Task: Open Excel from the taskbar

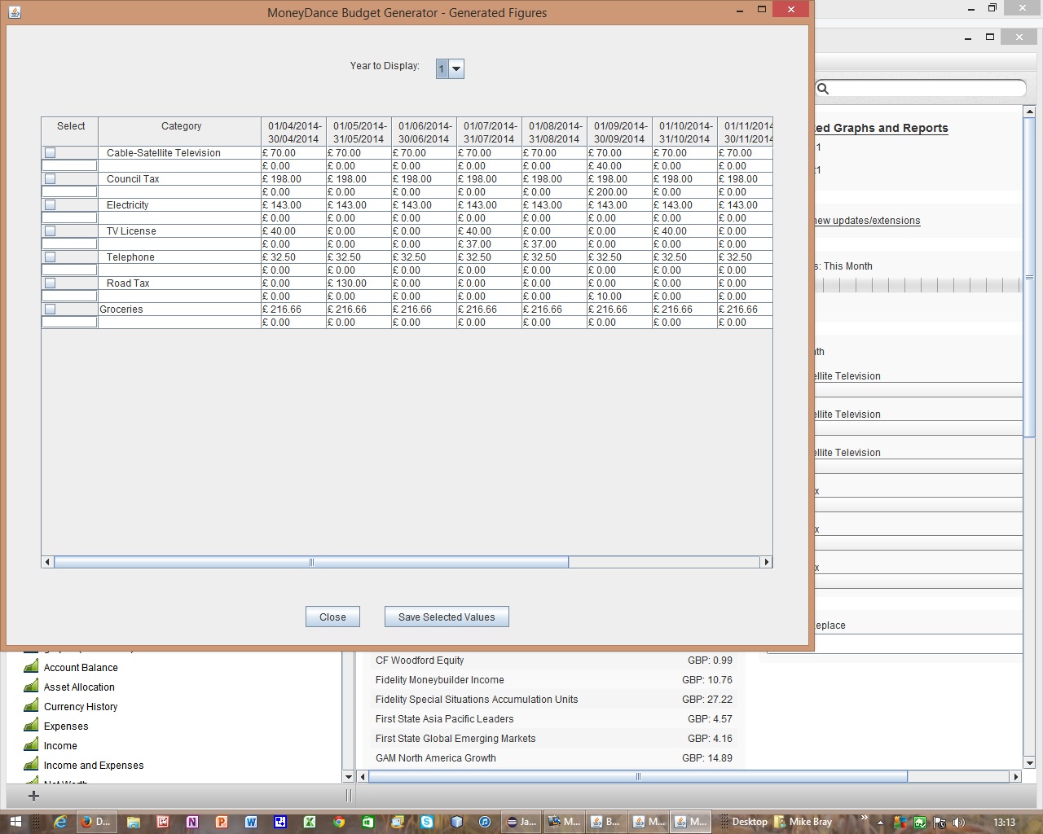Action: click(x=310, y=822)
